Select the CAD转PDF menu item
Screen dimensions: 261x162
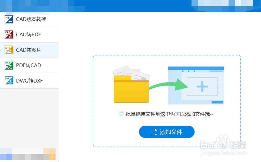coord(29,34)
